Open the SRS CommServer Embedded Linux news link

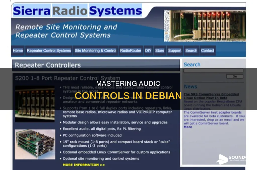click(211, 96)
